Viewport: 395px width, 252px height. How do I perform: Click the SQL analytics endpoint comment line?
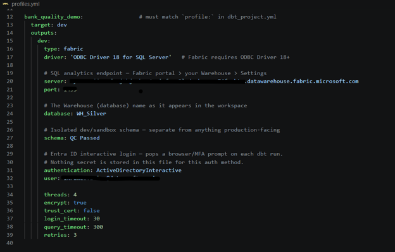coord(155,73)
